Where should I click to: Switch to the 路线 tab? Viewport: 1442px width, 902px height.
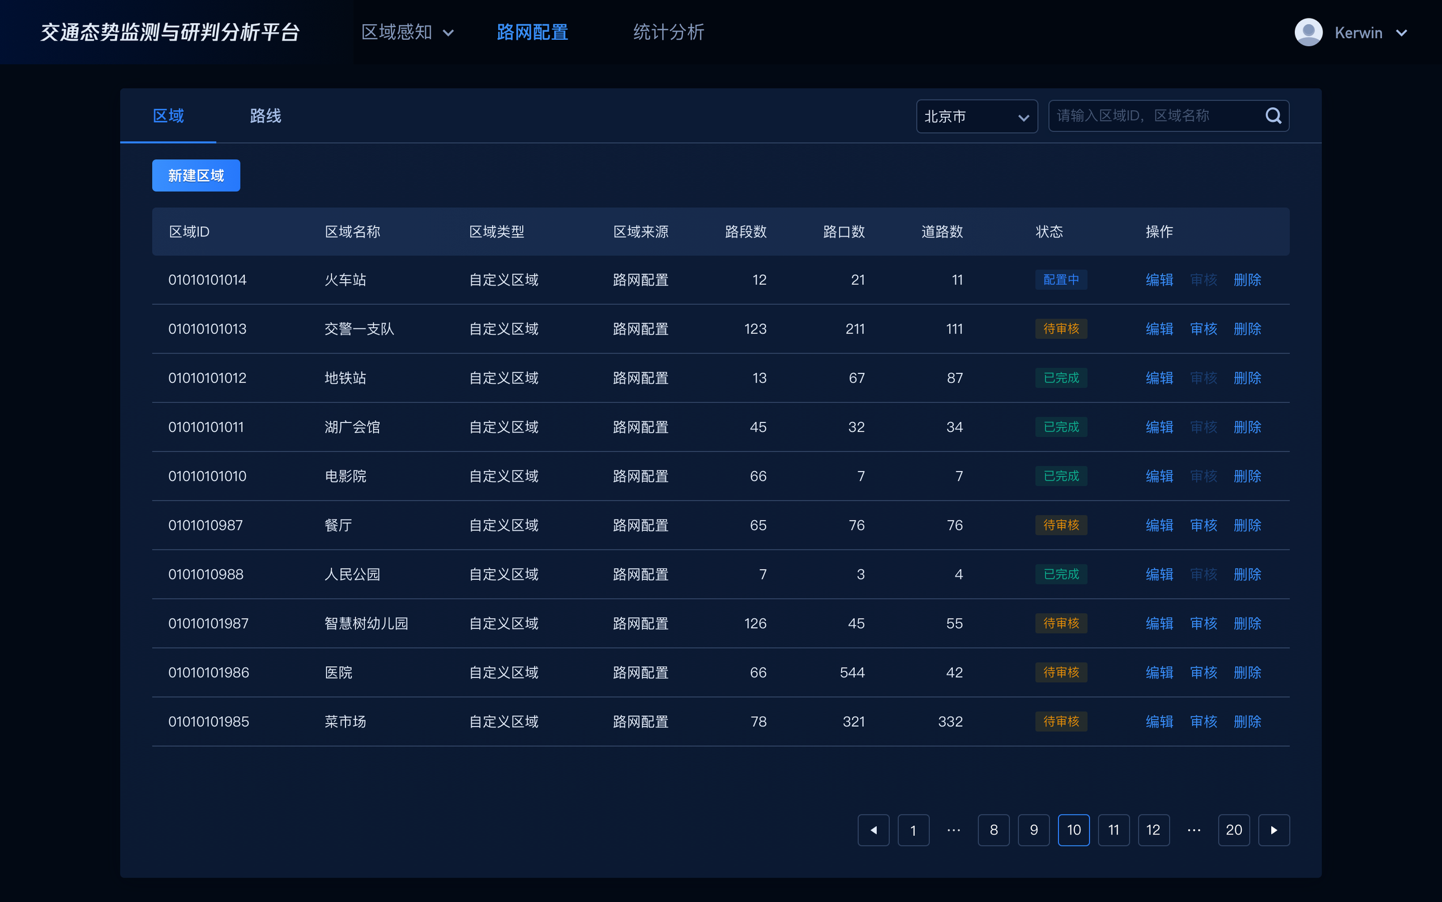coord(265,116)
